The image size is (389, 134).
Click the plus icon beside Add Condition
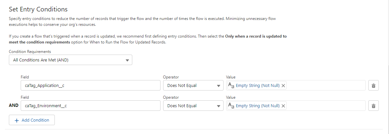(x=17, y=120)
